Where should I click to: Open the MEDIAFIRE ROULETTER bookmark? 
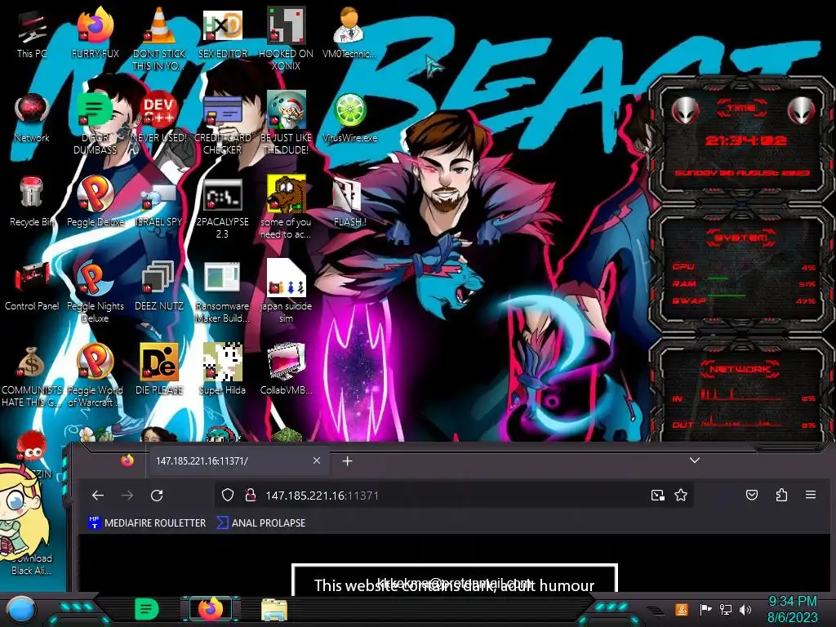tap(147, 523)
